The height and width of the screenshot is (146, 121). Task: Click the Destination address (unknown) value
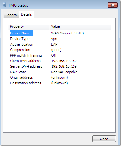60,83
